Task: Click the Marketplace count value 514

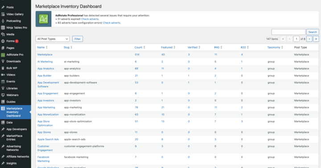Action: 137,55
